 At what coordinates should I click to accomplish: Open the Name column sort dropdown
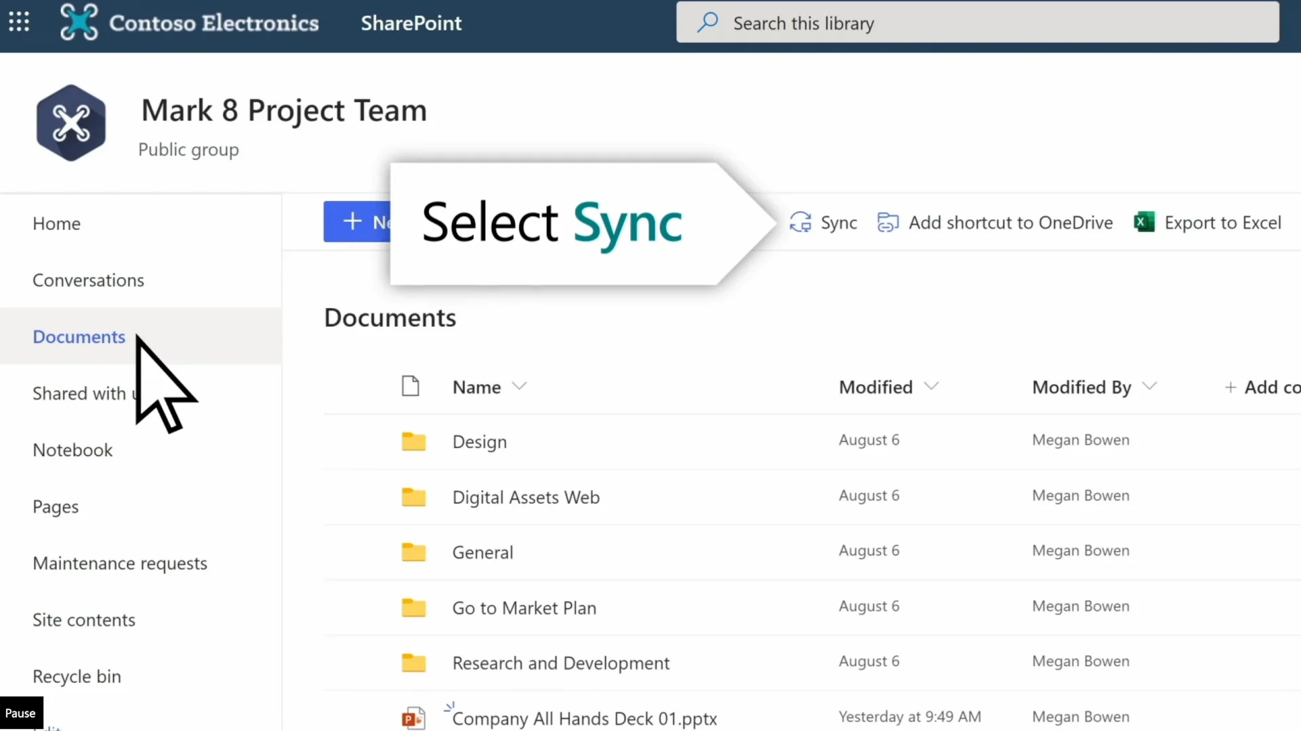pyautogui.click(x=520, y=386)
